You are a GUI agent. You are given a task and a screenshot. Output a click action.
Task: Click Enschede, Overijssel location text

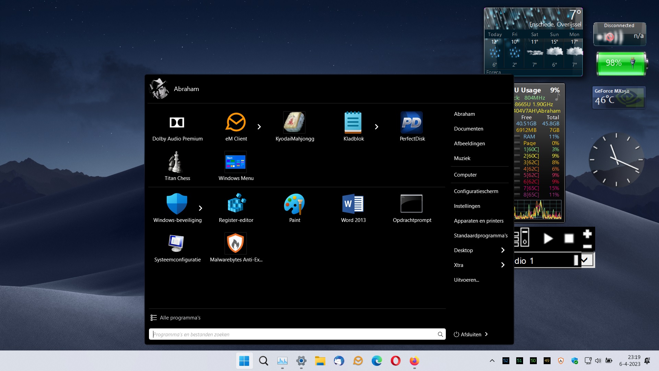(555, 24)
